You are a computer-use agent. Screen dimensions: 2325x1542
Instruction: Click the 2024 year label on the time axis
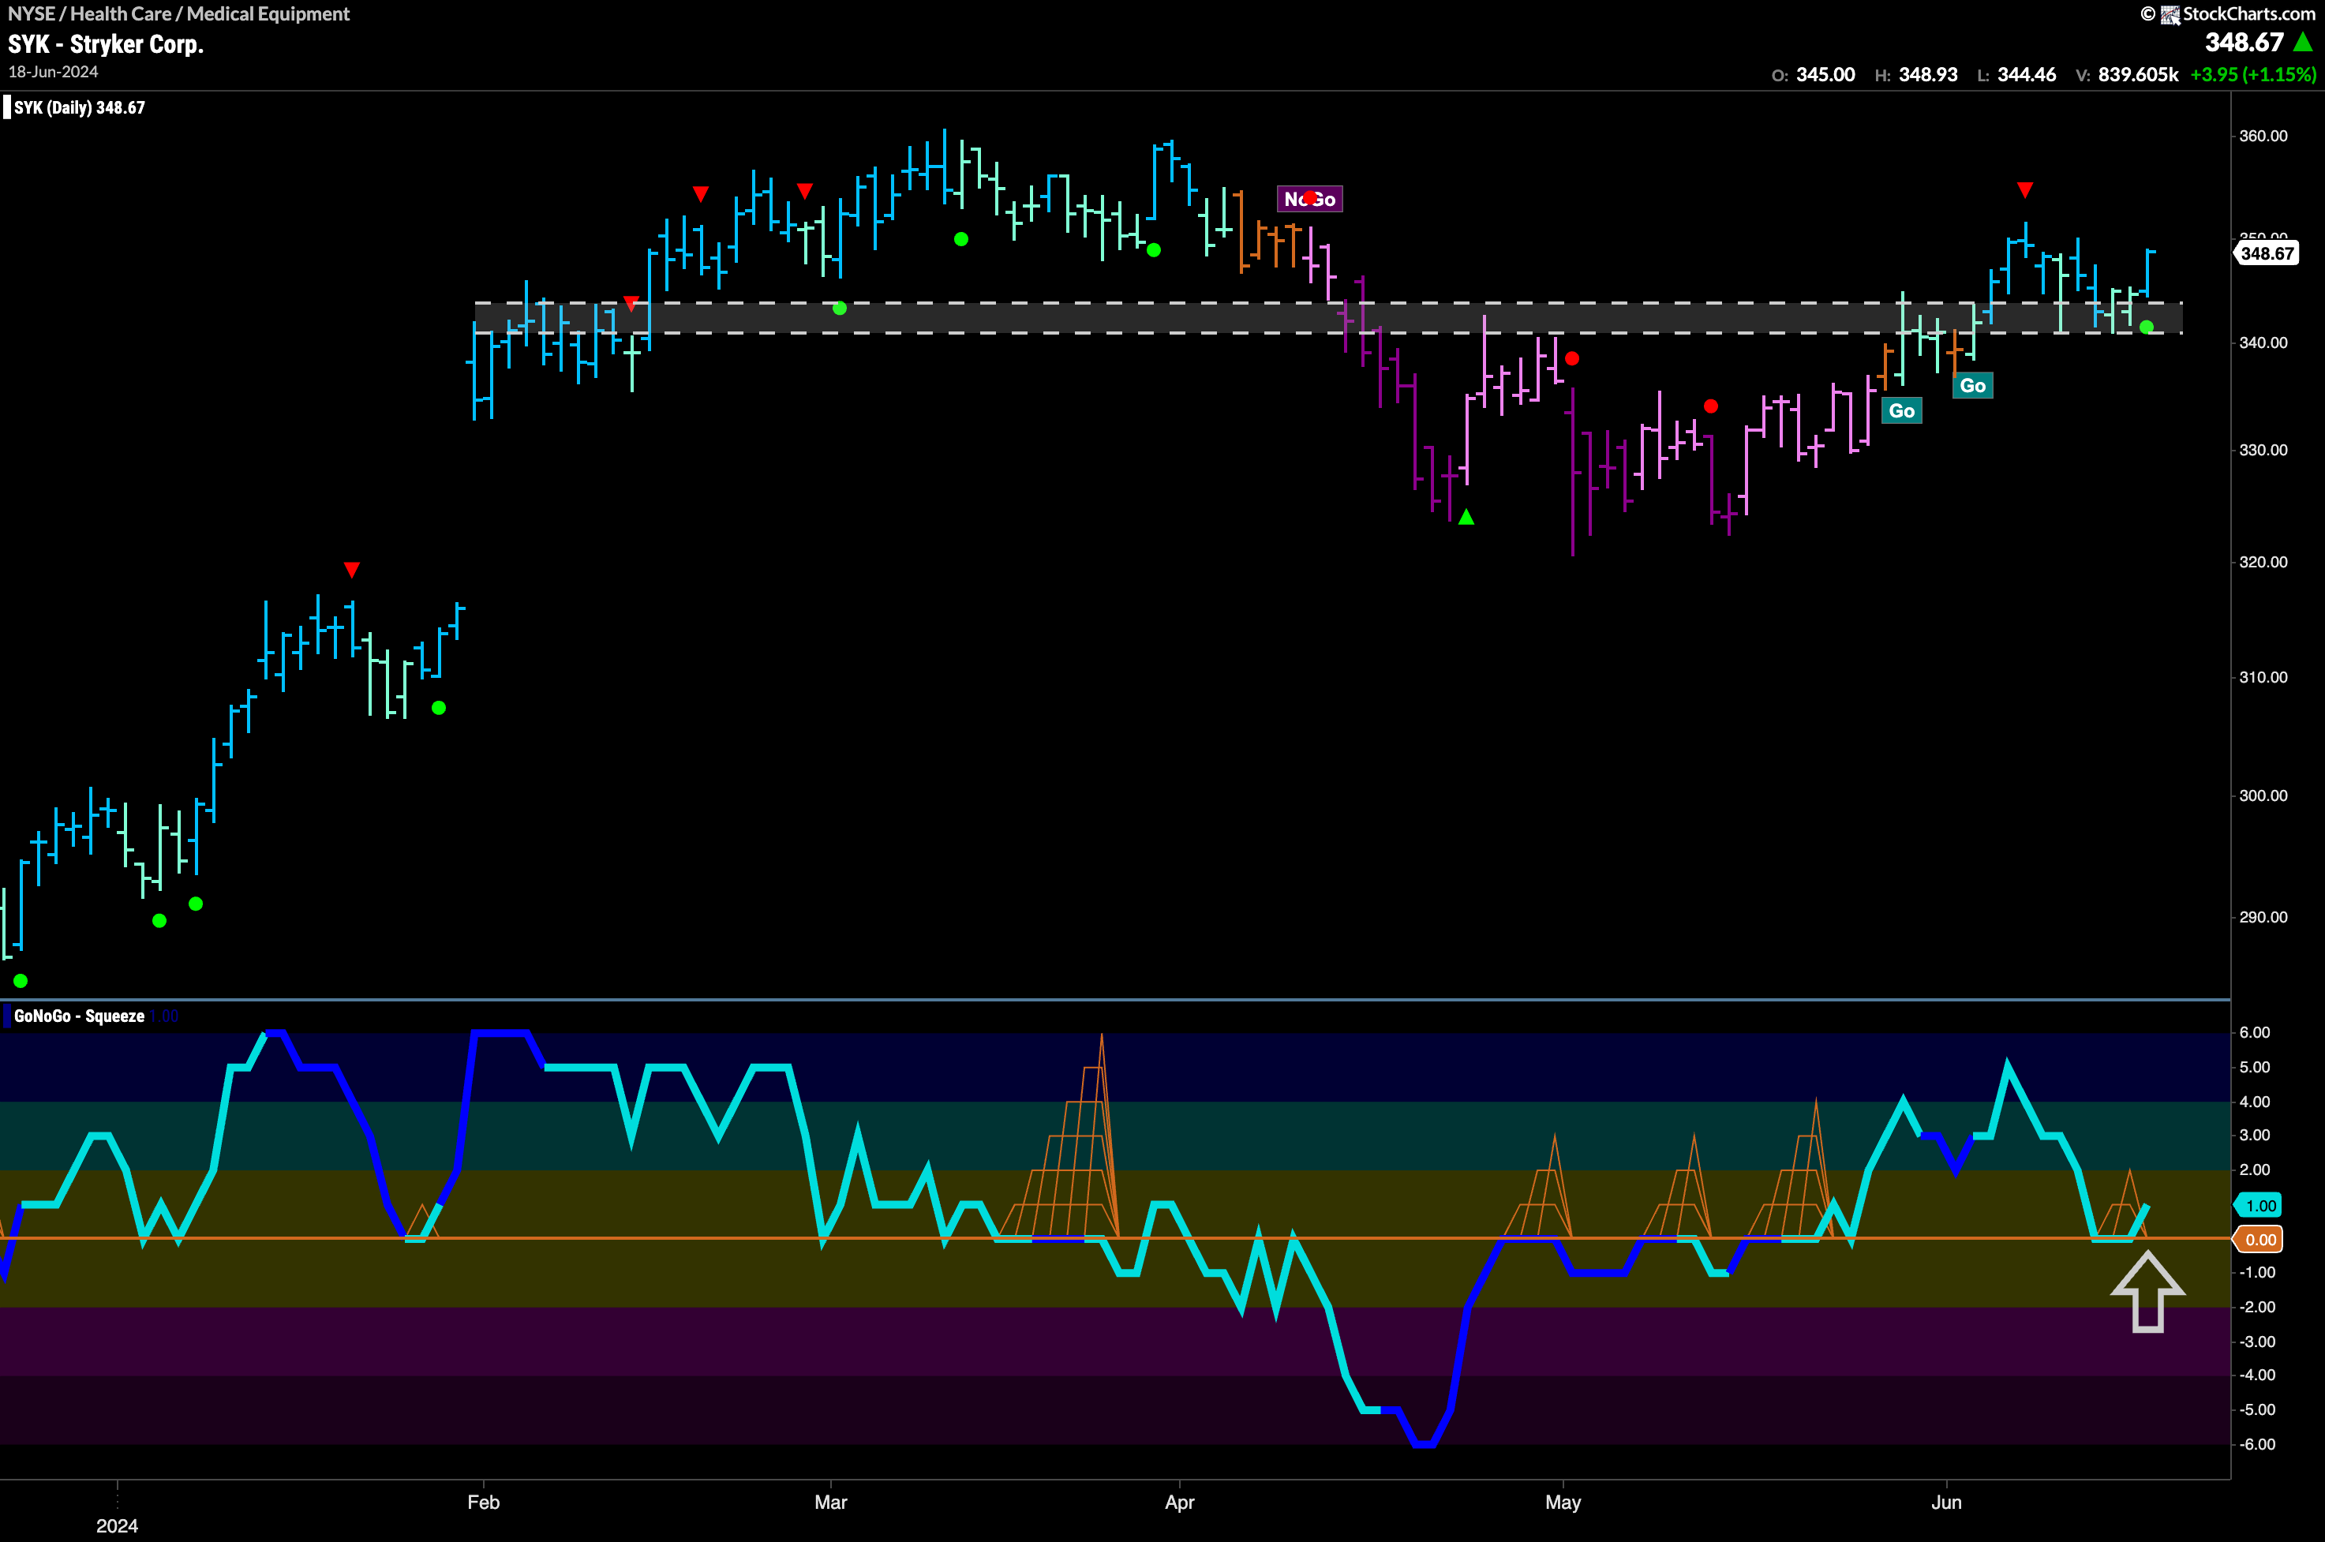pyautogui.click(x=117, y=1525)
